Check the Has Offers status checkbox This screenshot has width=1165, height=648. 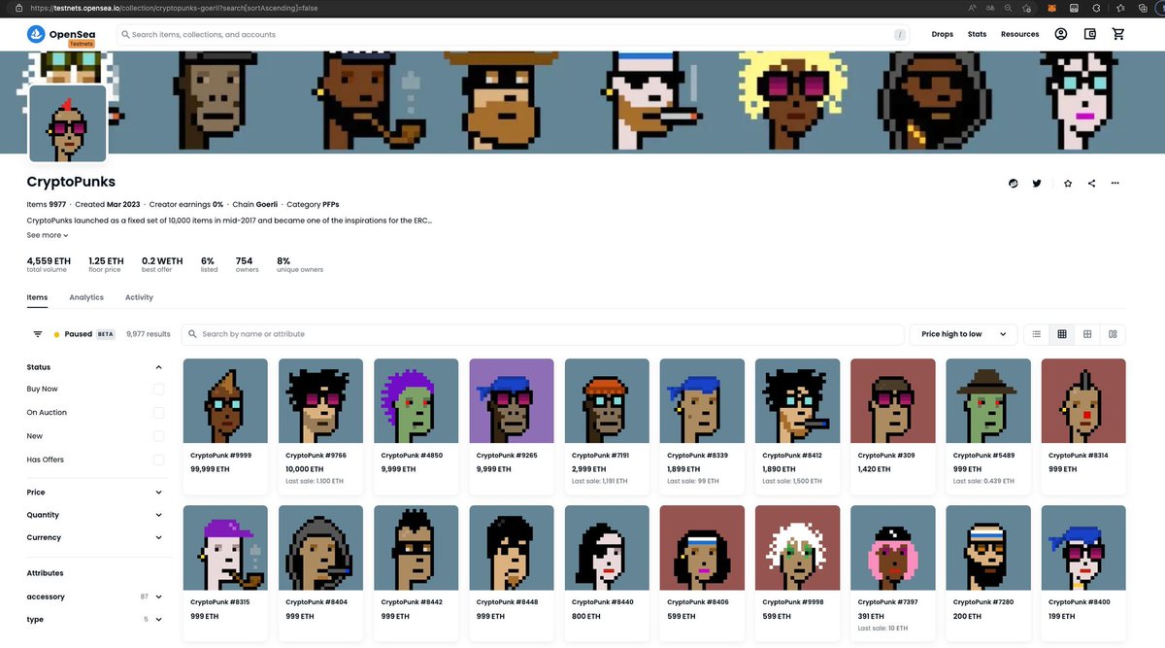coord(158,460)
